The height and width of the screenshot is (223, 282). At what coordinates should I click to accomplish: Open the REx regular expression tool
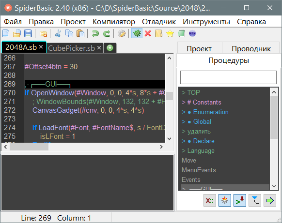(192, 33)
